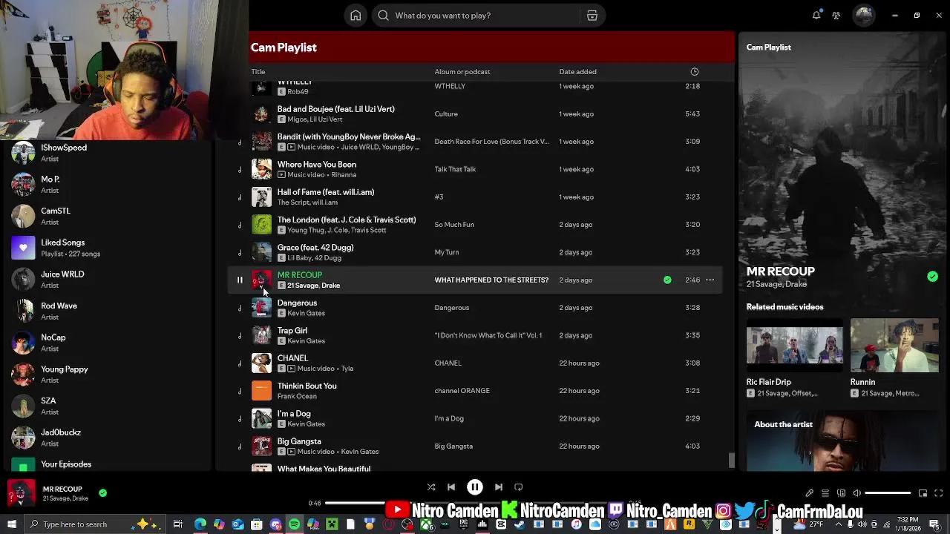Seek within the song progress bar
Screen dimensions: 950x534
[x=474, y=503]
